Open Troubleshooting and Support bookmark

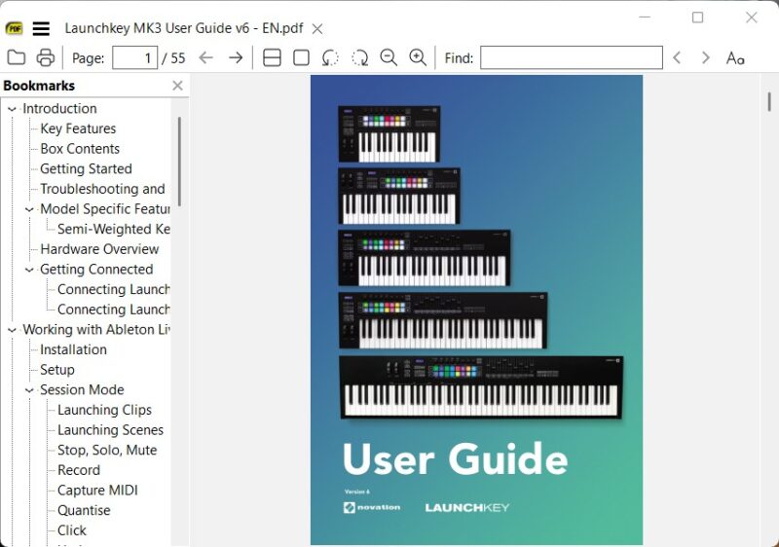click(x=102, y=189)
